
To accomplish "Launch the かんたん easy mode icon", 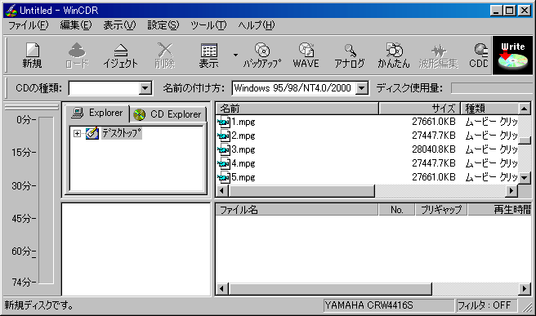I will click(394, 56).
